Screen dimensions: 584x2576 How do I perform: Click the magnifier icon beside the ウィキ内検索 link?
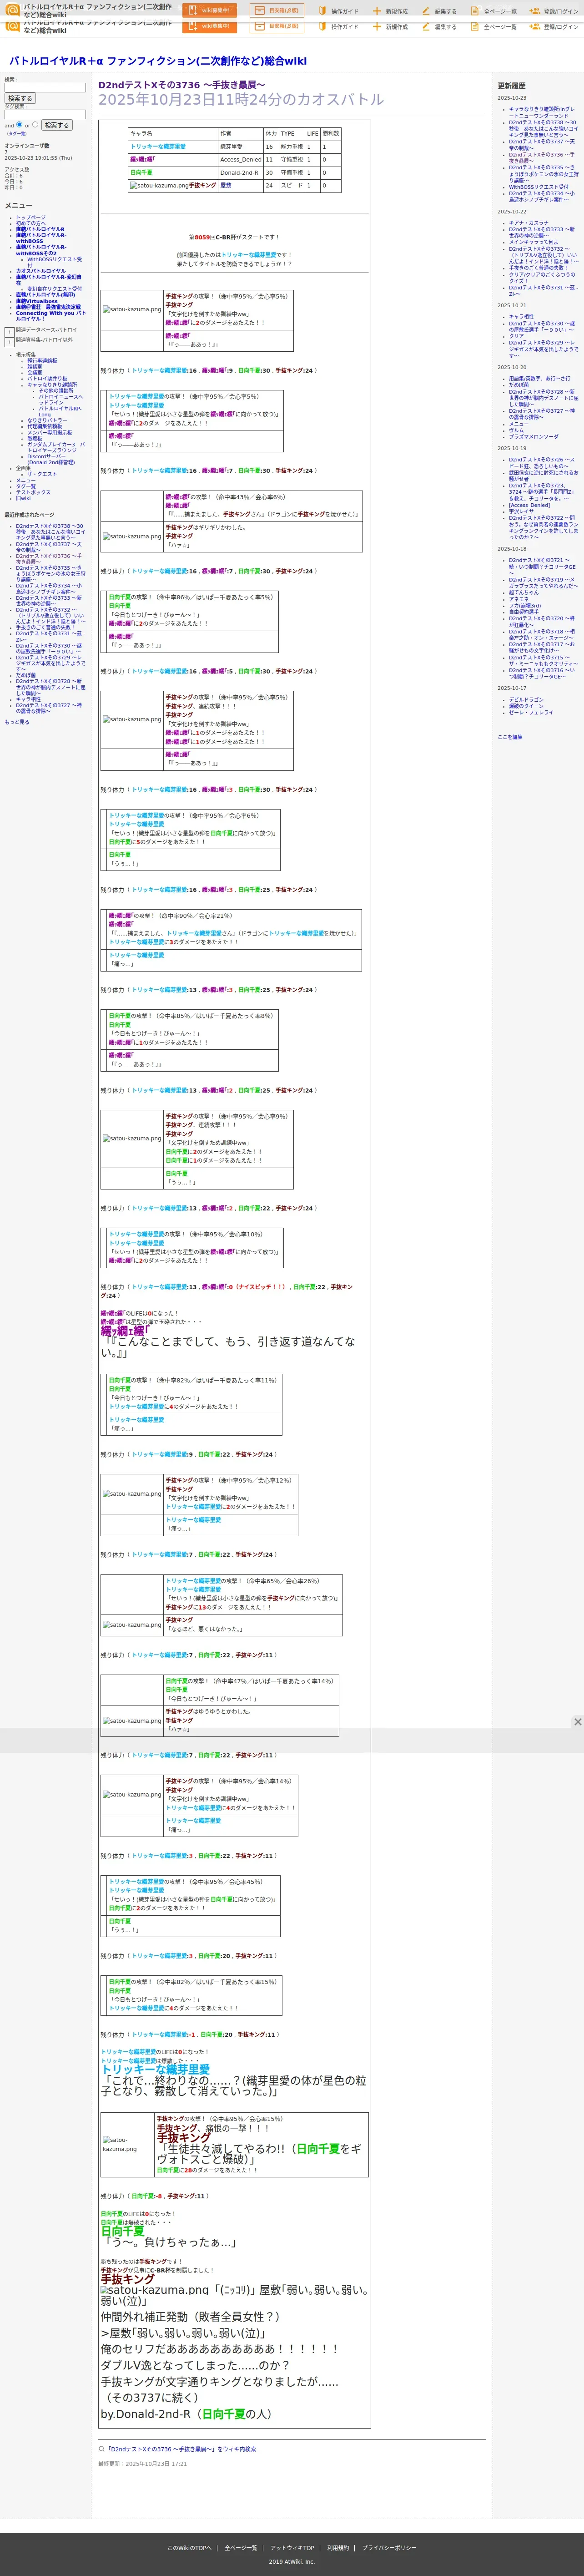101,2449
